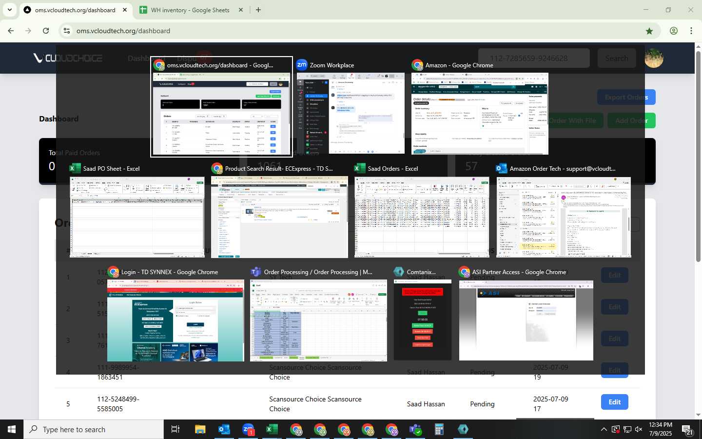Open Zoom from the taskbar

(248, 429)
